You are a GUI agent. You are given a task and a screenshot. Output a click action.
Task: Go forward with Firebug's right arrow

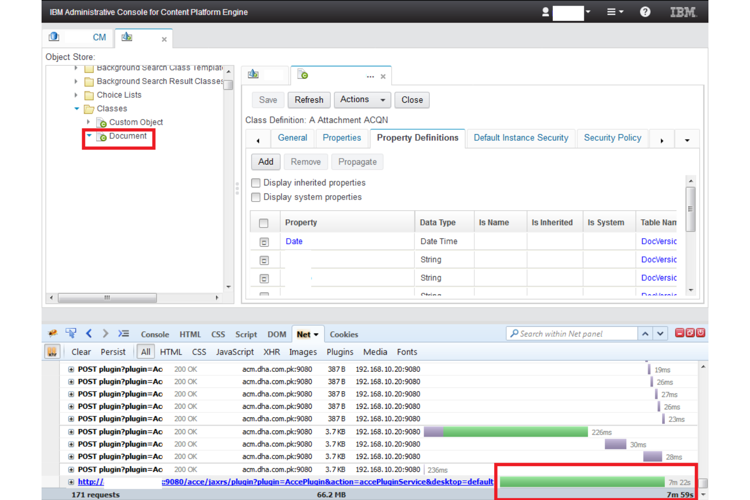point(105,333)
